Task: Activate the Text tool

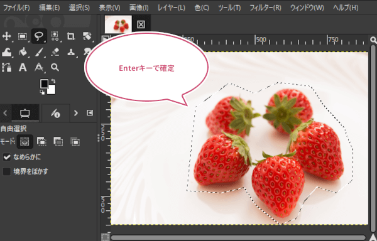Action: pyautogui.click(x=23, y=67)
